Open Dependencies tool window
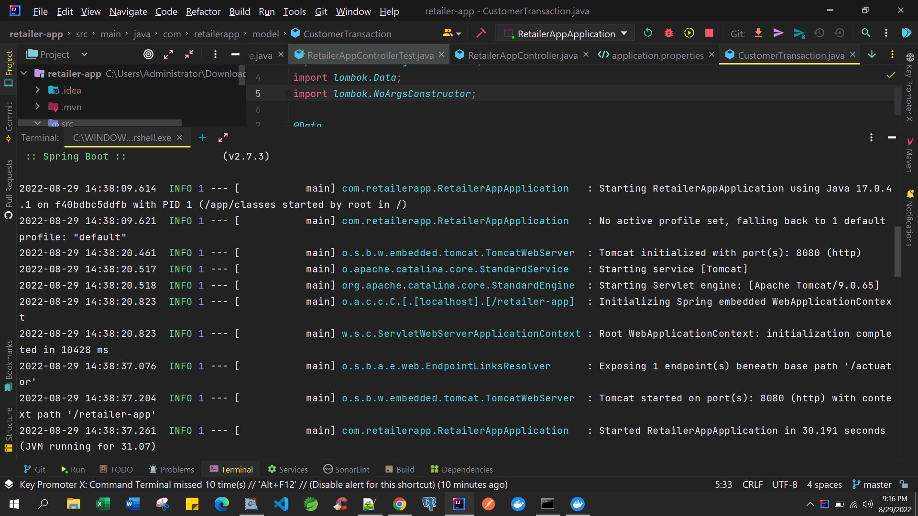Screen dimensions: 918x516 pyautogui.click(x=461, y=469)
